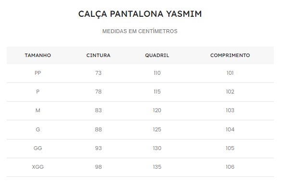This screenshot has height=186, width=282.
Task: Click hip value 120 in M row
Action: point(157,110)
